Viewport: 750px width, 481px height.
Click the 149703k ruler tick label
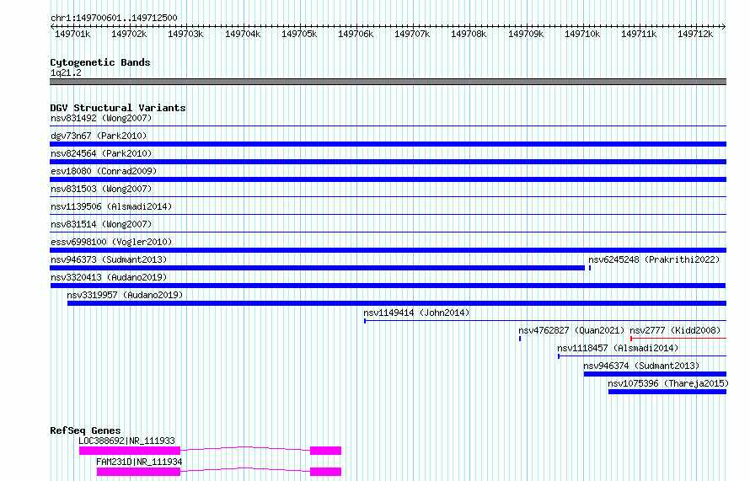tap(185, 34)
